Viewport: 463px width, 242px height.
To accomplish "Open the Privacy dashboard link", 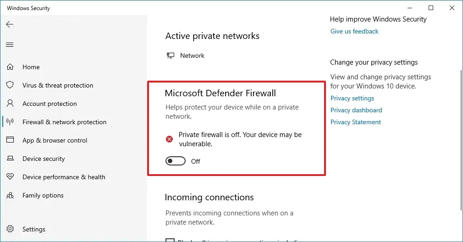I will (x=356, y=110).
